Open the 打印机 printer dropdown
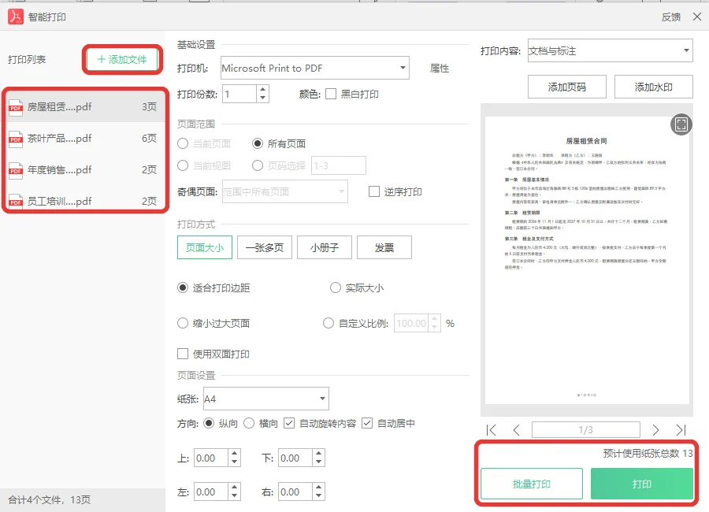709x512 pixels. pos(314,68)
